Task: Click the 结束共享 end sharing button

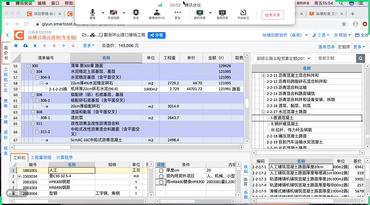Action: [x=273, y=15]
